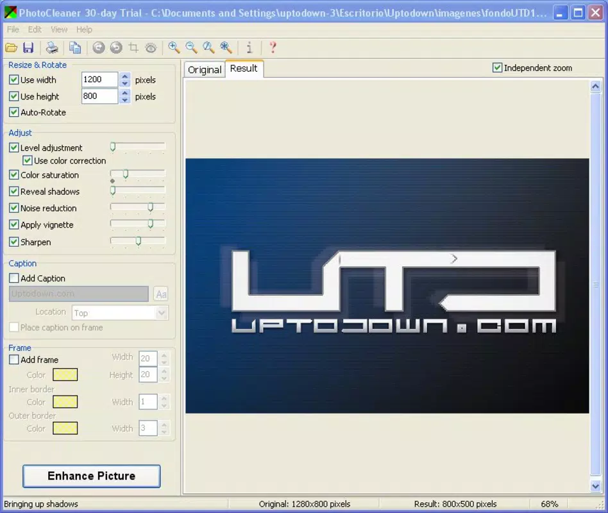Click the caption font Aa button
Screen dimensions: 608x513
pos(161,294)
